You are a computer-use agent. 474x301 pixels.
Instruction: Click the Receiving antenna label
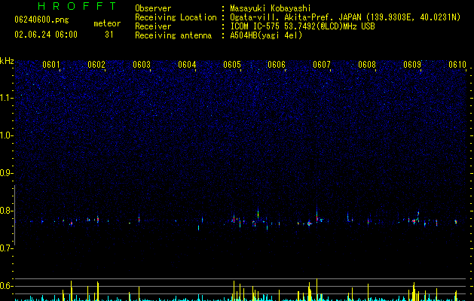click(x=173, y=35)
